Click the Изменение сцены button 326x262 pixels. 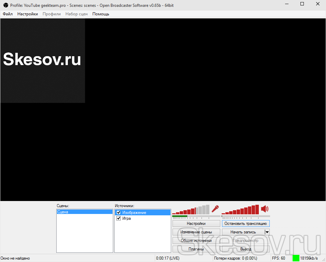(196, 232)
